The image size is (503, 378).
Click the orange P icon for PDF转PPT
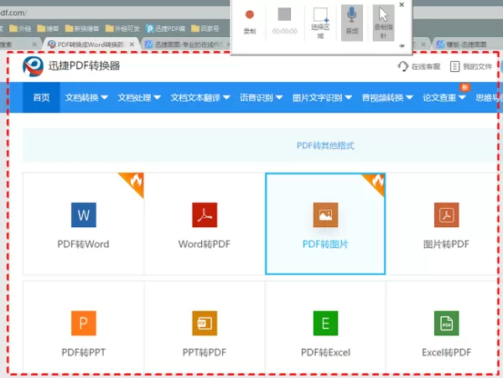click(x=83, y=324)
